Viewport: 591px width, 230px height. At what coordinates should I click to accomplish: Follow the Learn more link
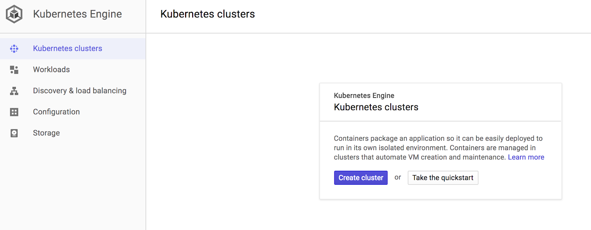(526, 157)
